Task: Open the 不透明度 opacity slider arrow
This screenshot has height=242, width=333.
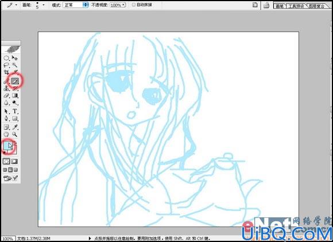Action: 124,5
